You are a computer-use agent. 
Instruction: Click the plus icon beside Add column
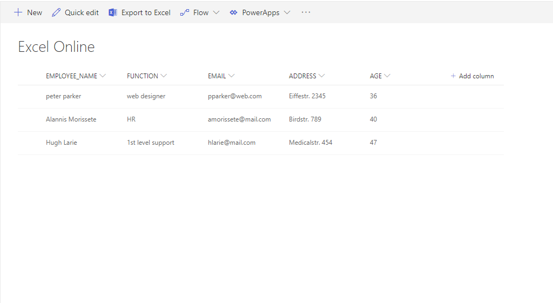(453, 76)
